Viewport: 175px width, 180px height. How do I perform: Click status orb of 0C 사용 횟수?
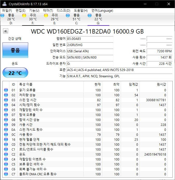click(6, 134)
